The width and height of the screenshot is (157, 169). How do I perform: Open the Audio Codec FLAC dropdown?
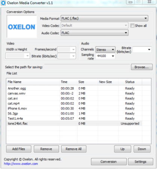(x=94, y=33)
